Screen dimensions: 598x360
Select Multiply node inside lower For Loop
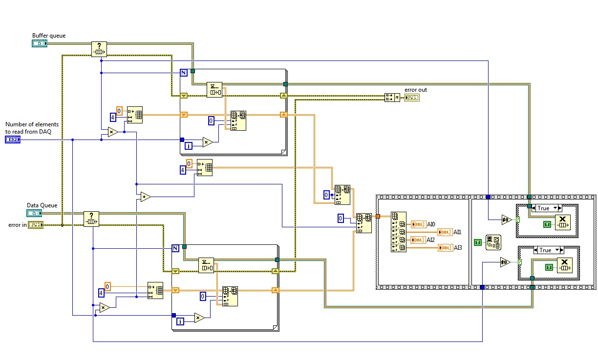[199, 318]
